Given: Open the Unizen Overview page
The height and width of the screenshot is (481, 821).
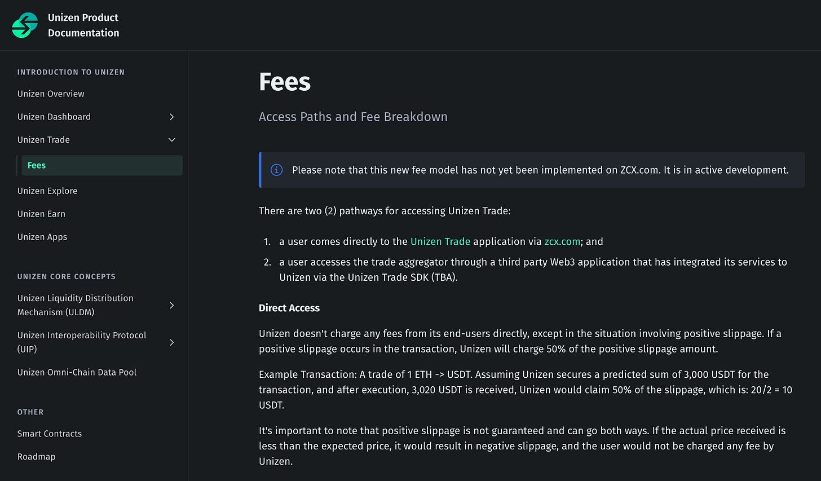Looking at the screenshot, I should [x=51, y=94].
